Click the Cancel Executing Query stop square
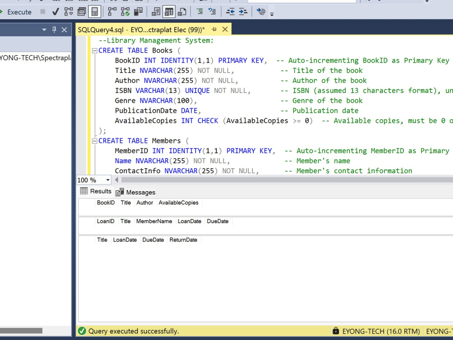This screenshot has width=453, height=340. 43,12
